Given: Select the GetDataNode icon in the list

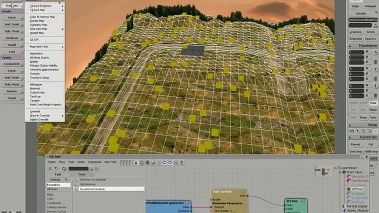Looking at the screenshot, I should point(76,184).
